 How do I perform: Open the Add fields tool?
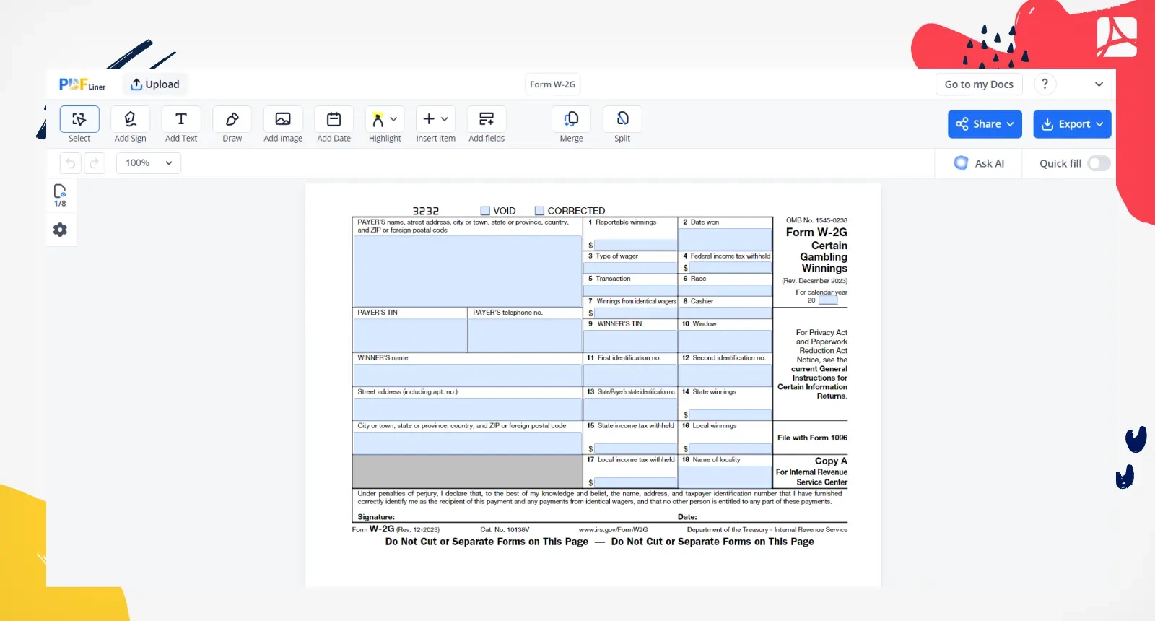click(x=487, y=119)
